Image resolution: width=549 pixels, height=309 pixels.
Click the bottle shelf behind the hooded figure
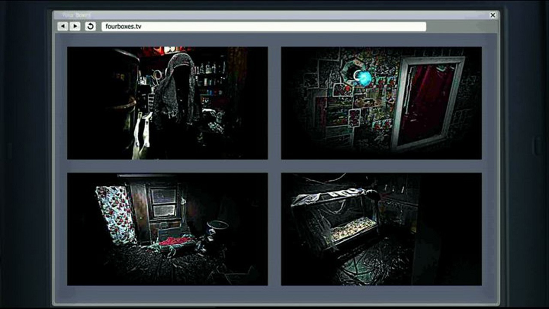[x=210, y=82]
